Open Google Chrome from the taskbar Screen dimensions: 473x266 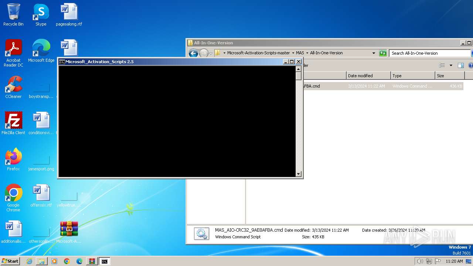67,261
